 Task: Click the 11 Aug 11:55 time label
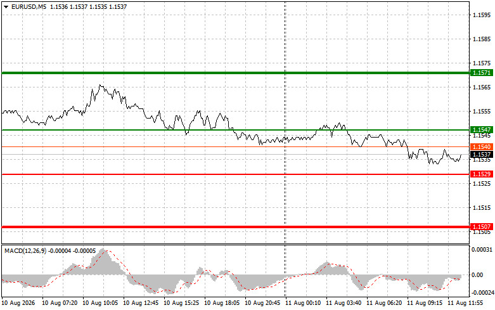pyautogui.click(x=465, y=303)
